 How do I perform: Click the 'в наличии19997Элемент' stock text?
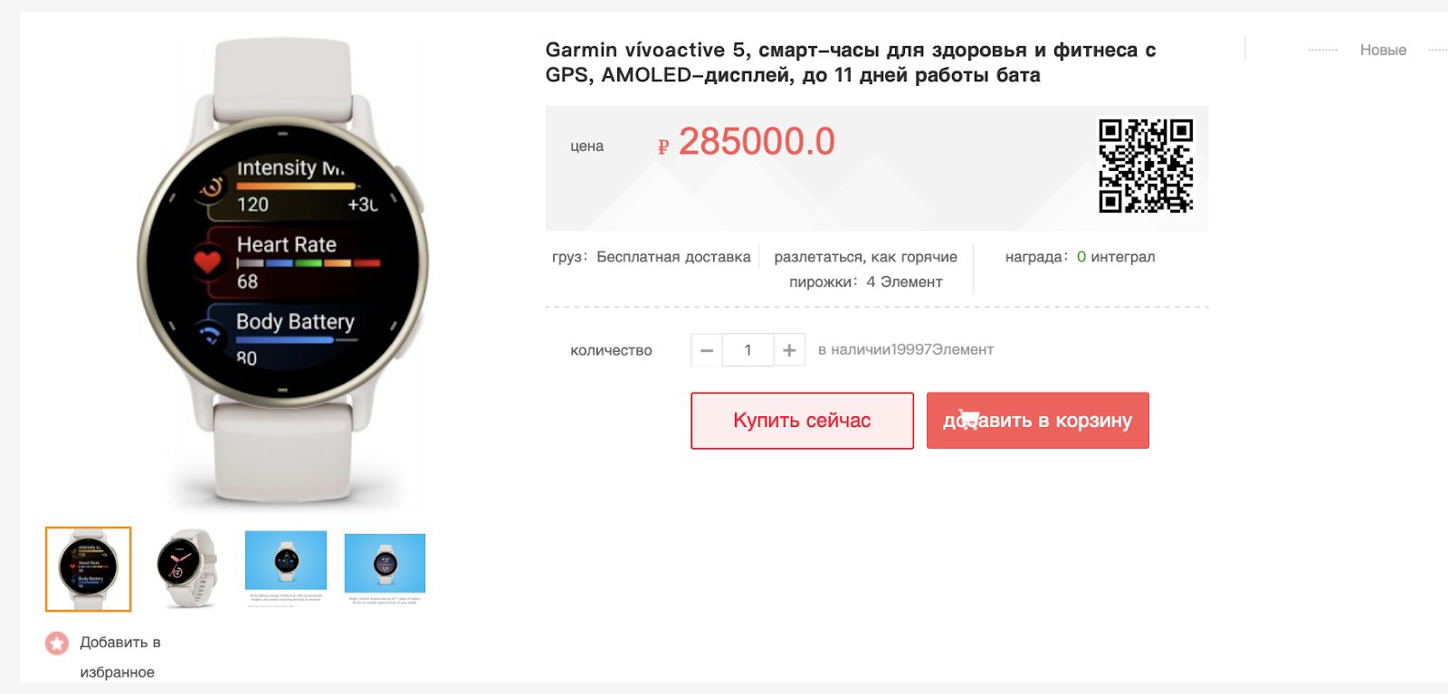[x=906, y=350]
